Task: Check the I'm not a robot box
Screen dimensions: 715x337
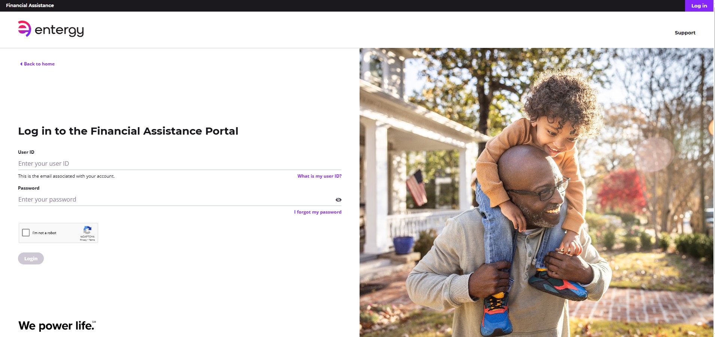Action: click(26, 233)
